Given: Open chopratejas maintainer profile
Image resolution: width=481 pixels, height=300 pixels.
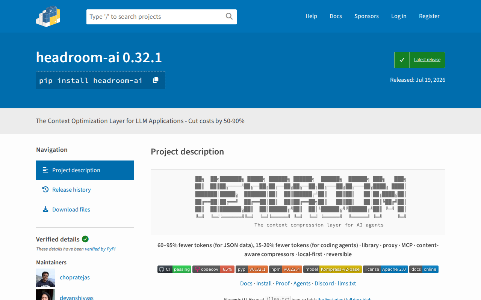Looking at the screenshot, I should pyautogui.click(x=75, y=277).
